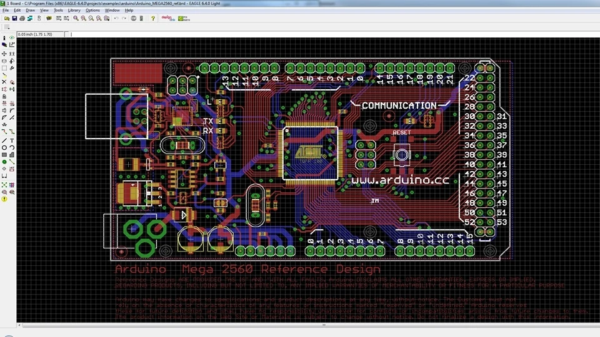Select the Paste brush tool
The height and width of the screenshot is (337, 600).
point(4,76)
